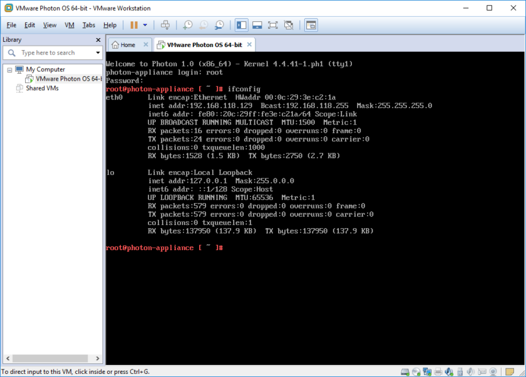Pause the running virtual machine
This screenshot has width=526, height=377.
pyautogui.click(x=135, y=25)
